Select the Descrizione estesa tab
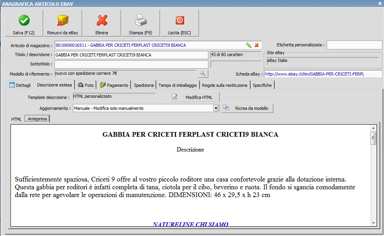 pyautogui.click(x=54, y=85)
